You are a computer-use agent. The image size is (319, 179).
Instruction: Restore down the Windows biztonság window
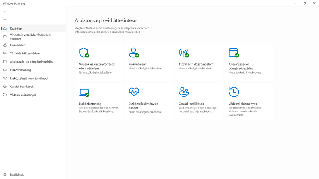coord(305,3)
